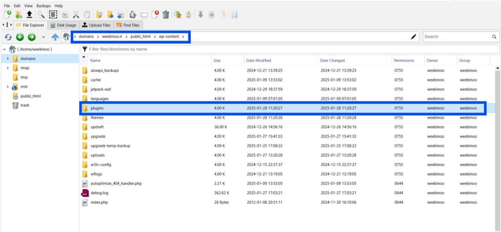
Task: Click the trash can Delete icon
Action: 166,15
